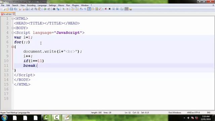The image size is (215, 121).
Task: Open the Search menu
Action: (x=15, y=5)
